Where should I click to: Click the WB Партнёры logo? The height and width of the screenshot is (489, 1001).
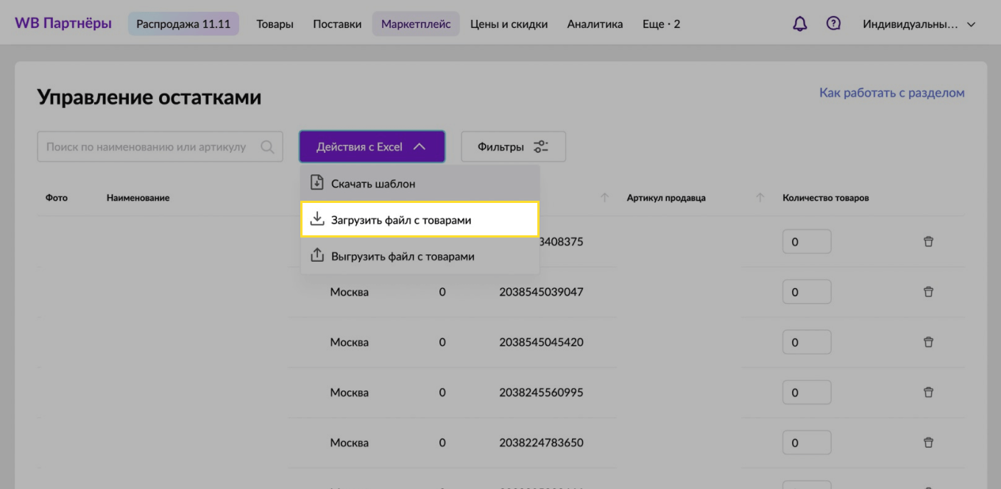(x=63, y=23)
